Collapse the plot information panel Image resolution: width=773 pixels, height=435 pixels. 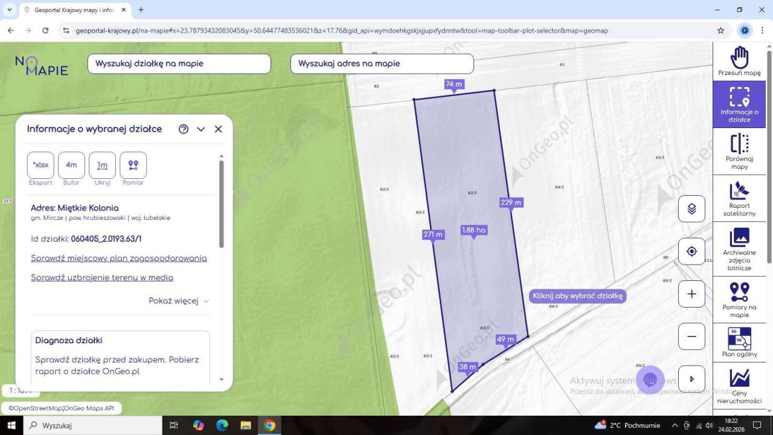pyautogui.click(x=201, y=129)
